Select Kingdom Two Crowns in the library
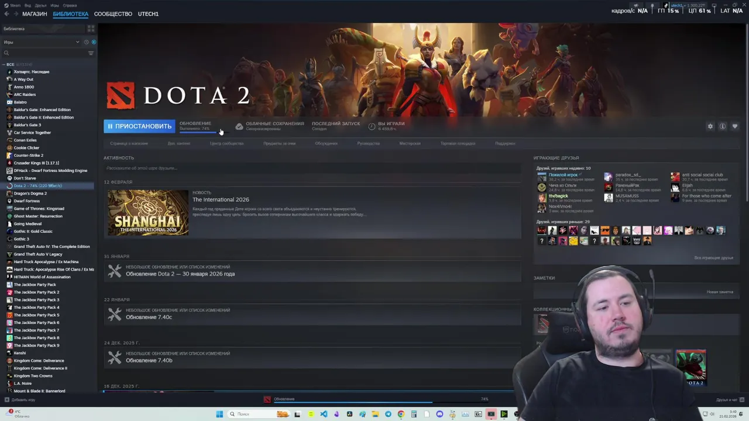Screen dimensions: 749x421 pyautogui.click(x=33, y=376)
